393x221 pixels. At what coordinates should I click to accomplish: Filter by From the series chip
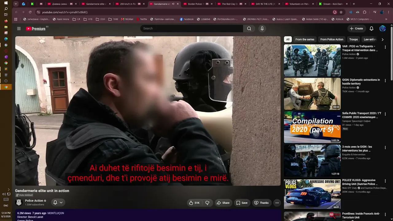(x=305, y=39)
